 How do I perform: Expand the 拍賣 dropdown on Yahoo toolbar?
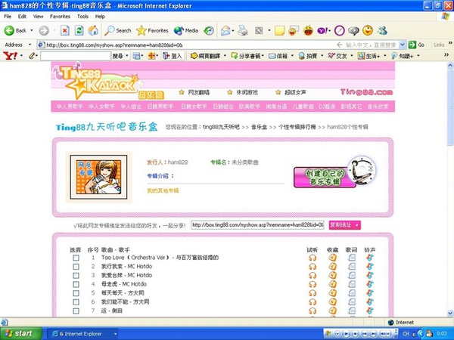pyautogui.click(x=322, y=56)
